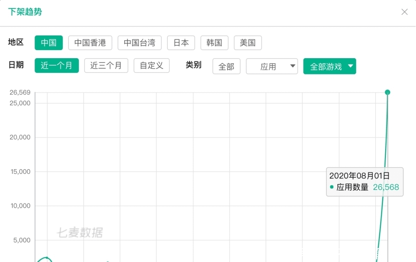Keep 中国 selected as the region
The image size is (416, 262).
(48, 43)
